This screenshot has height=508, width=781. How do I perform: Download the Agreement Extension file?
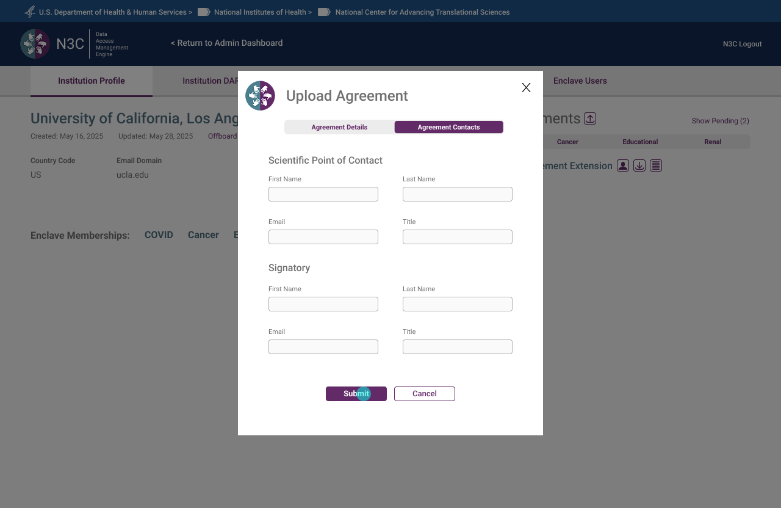[639, 165]
